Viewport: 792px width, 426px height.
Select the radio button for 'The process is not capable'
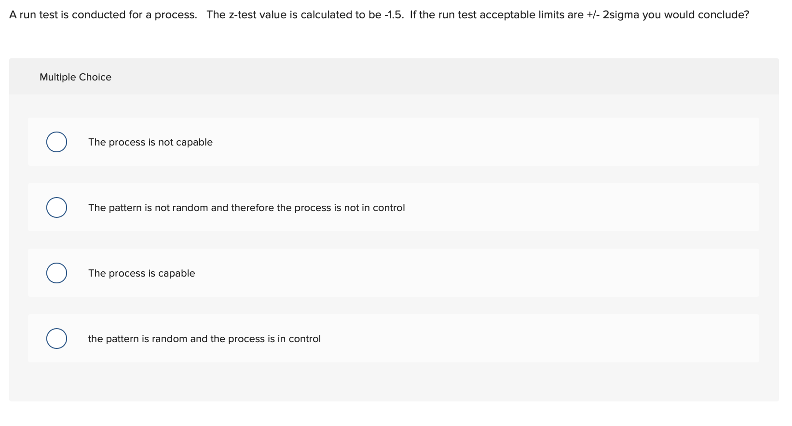56,142
